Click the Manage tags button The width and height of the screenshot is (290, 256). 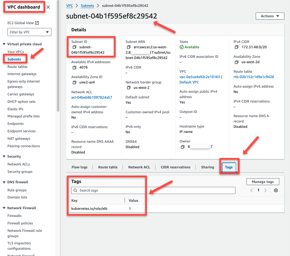(x=263, y=181)
